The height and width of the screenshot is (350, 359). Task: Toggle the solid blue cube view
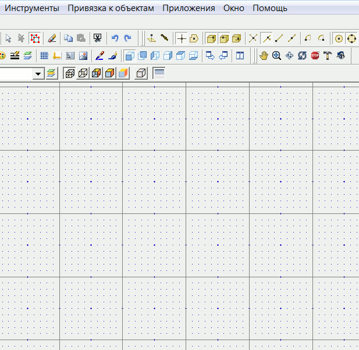130,56
